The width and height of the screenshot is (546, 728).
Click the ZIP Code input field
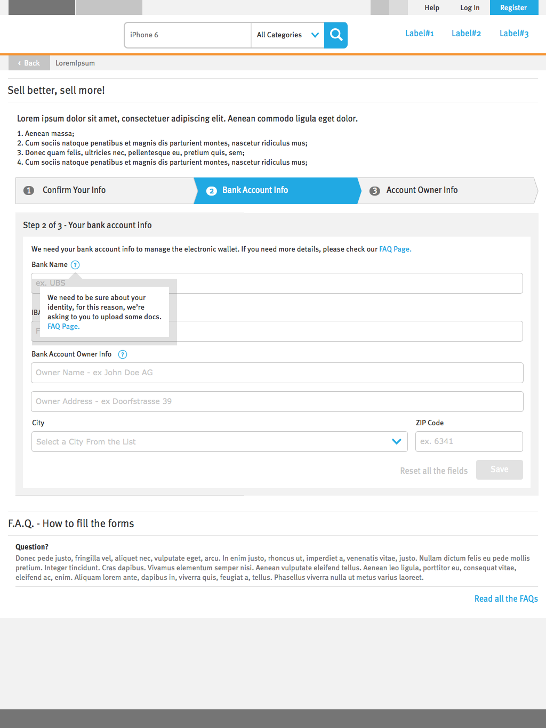(469, 442)
